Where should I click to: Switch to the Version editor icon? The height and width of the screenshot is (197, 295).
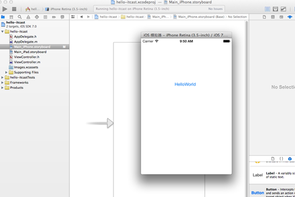[x=283, y=9]
